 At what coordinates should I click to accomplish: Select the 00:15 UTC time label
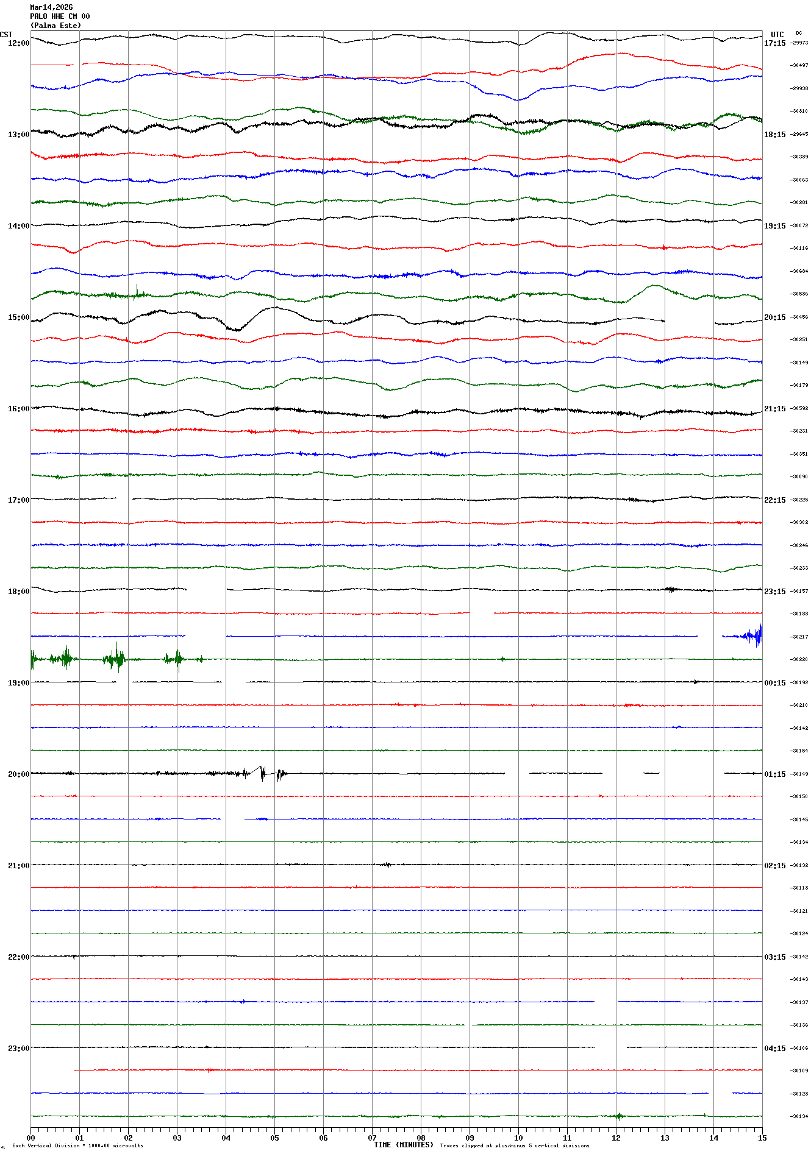[x=774, y=683]
